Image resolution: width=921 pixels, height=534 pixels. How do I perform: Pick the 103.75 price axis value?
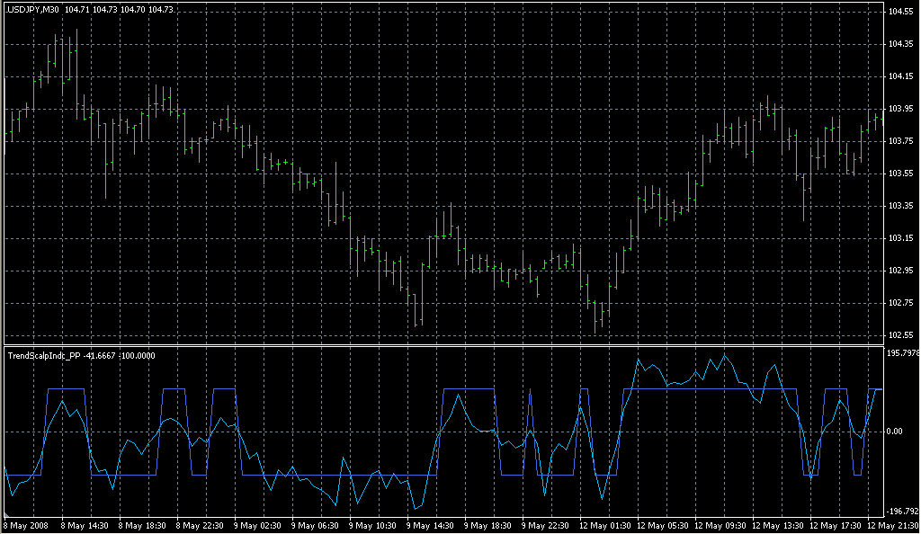point(900,141)
